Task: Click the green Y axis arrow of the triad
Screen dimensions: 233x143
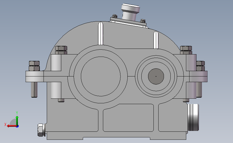Action: 17,120
